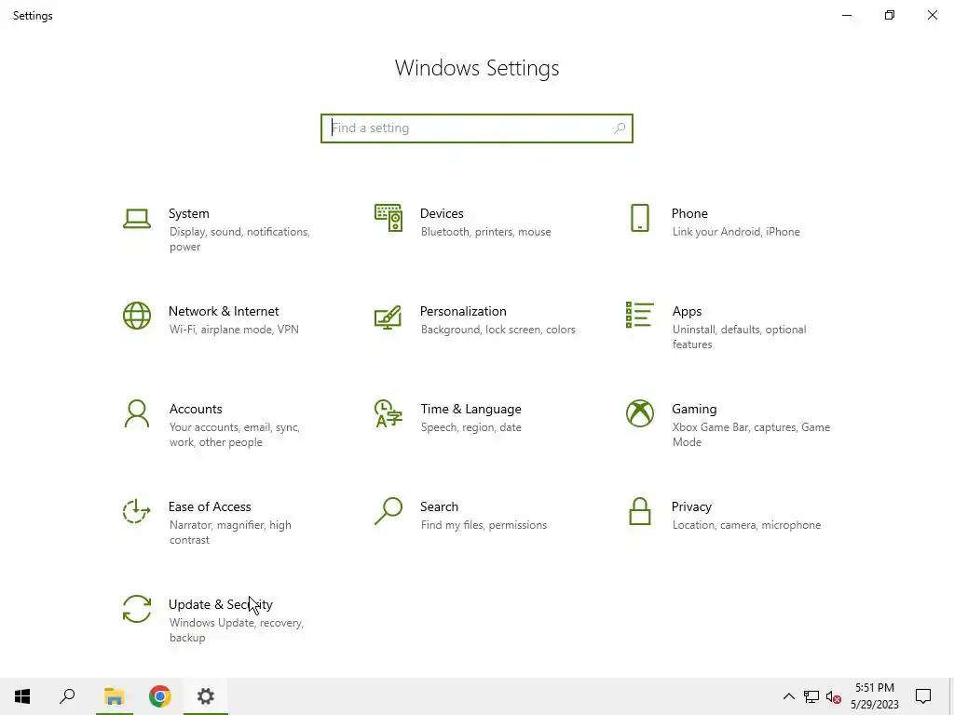This screenshot has height=715, width=954.
Task: Go to the Time & Language title
Action: tap(470, 410)
